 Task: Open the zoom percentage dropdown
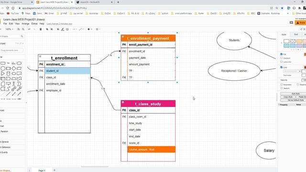(x=9, y=29)
